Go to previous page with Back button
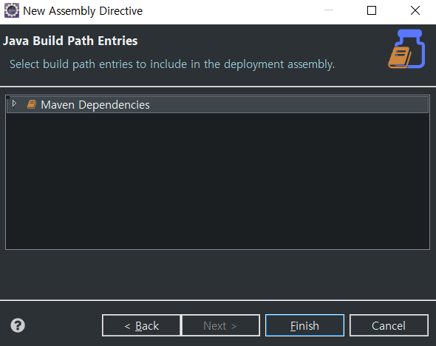The height and width of the screenshot is (346, 436). point(142,325)
